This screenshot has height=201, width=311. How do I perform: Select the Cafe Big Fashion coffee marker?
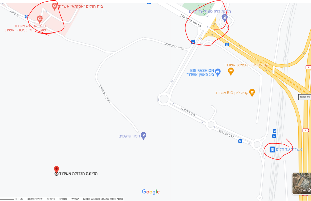click(231, 72)
